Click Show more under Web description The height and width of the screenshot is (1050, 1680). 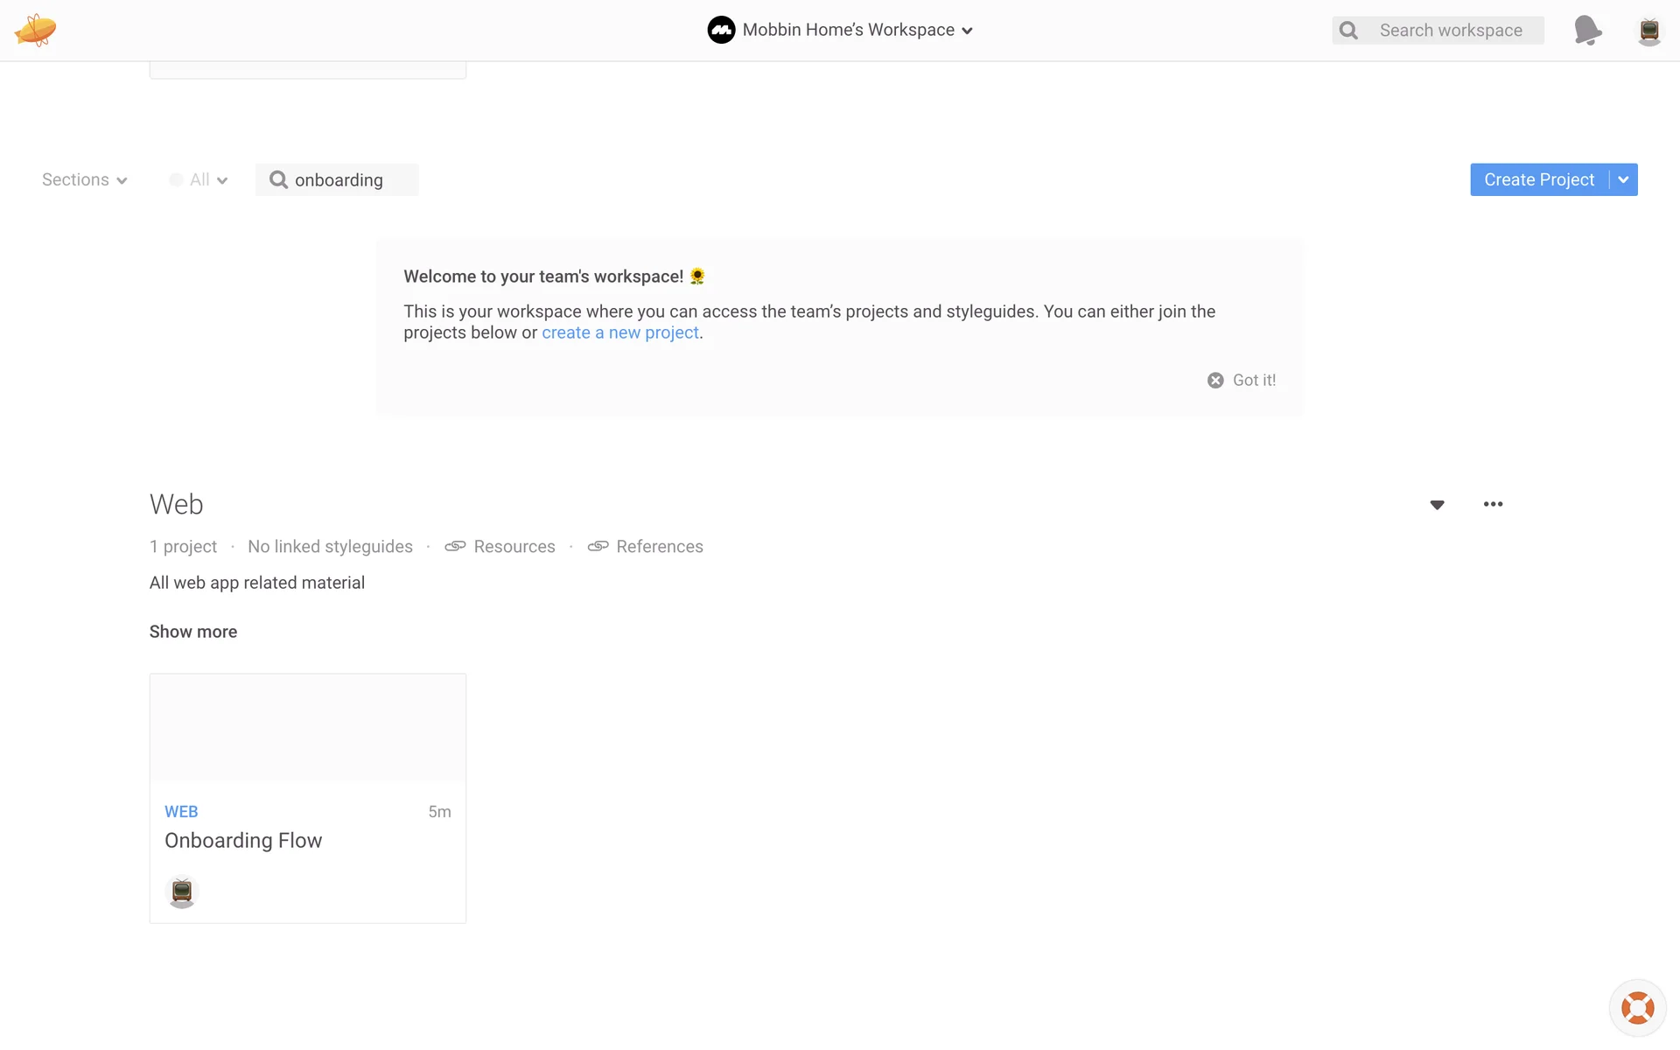193,632
